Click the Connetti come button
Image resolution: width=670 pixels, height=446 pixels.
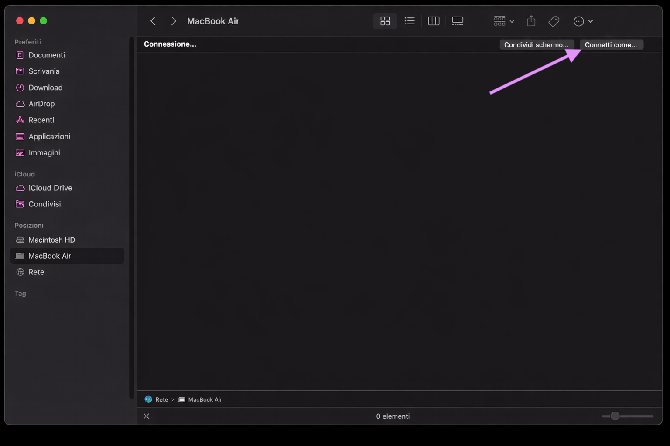(611, 44)
